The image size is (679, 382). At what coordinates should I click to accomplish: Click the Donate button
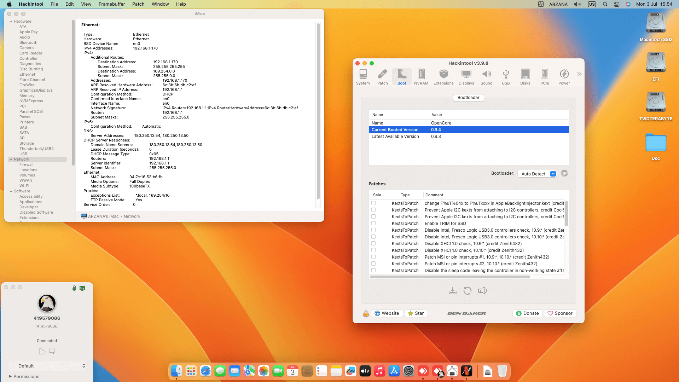click(x=528, y=313)
